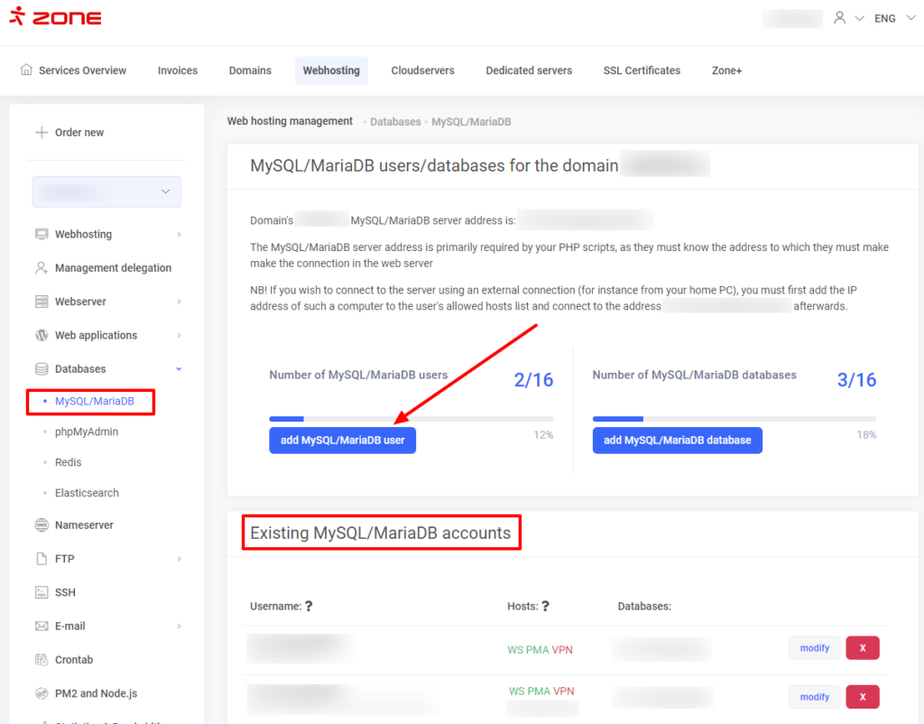This screenshot has width=924, height=724.
Task: Click the Webserver icon in sidebar
Action: click(x=42, y=302)
